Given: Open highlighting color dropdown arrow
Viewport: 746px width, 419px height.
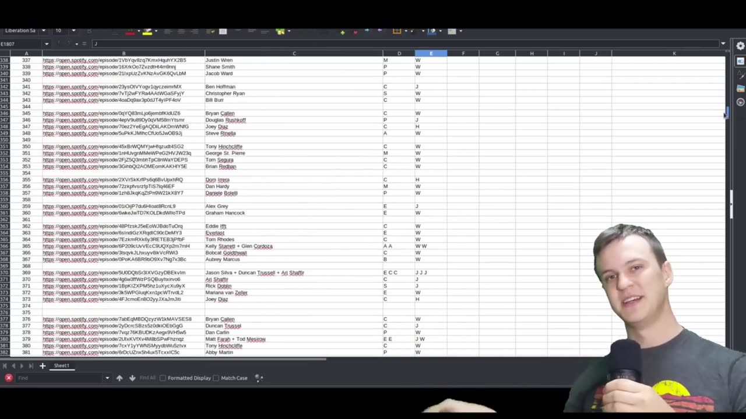Looking at the screenshot, I should click(x=155, y=31).
